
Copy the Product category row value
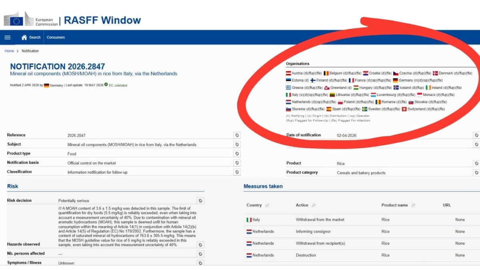476,172
